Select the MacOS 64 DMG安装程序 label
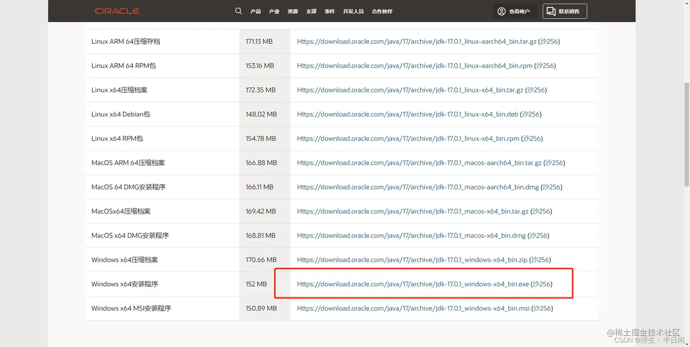The height and width of the screenshot is (347, 690). [128, 187]
